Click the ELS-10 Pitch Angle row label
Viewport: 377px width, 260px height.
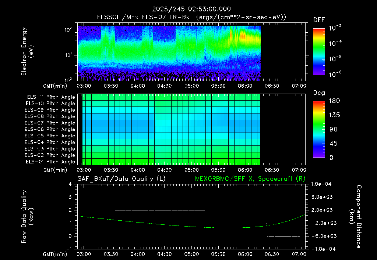coord(50,104)
